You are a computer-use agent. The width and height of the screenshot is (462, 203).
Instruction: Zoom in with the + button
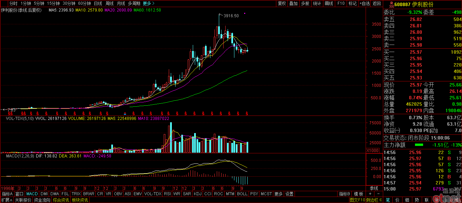click(370, 194)
